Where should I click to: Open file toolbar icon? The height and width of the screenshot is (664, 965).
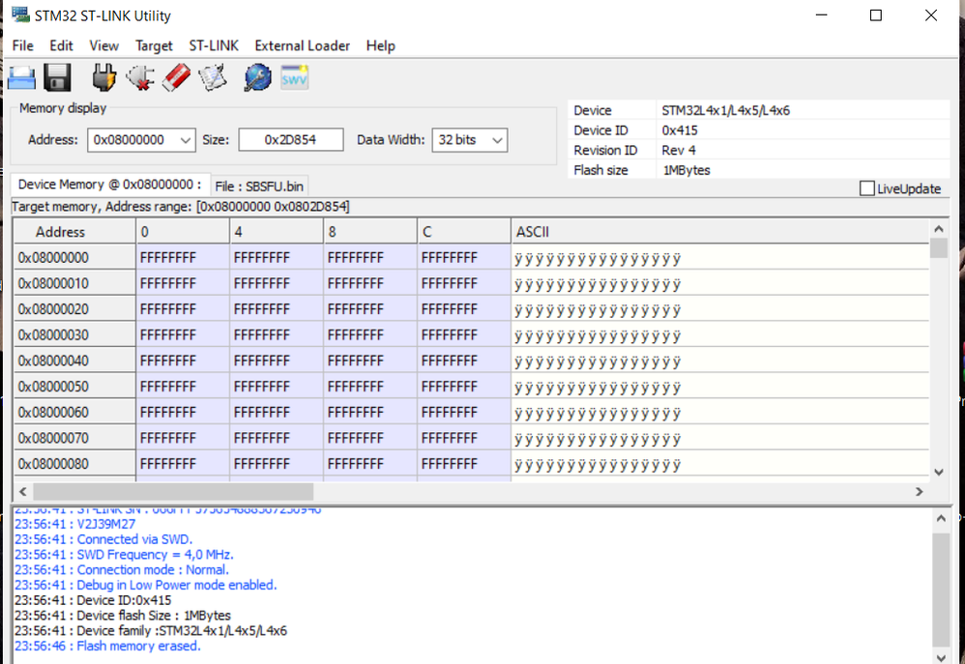(x=22, y=78)
